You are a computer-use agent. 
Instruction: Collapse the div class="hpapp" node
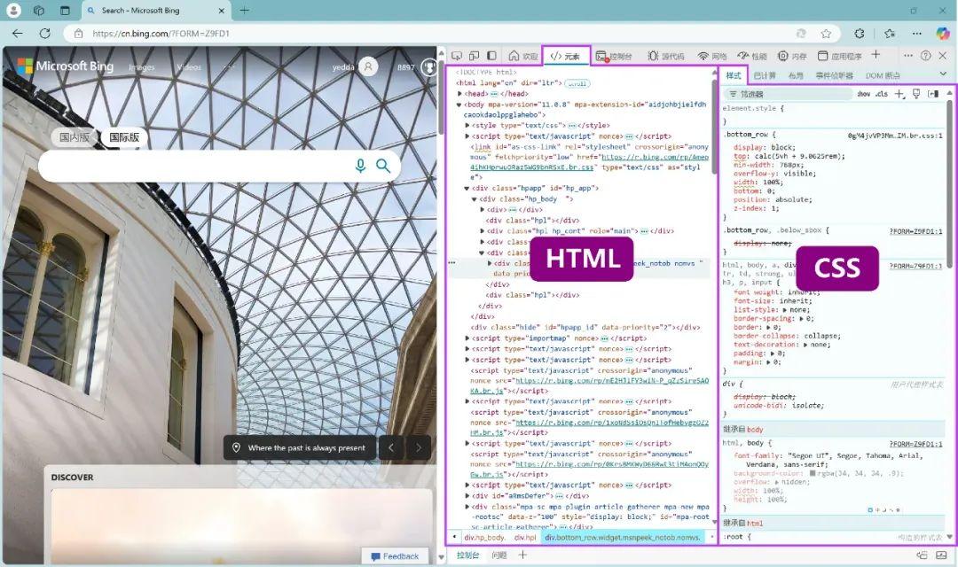click(x=467, y=189)
